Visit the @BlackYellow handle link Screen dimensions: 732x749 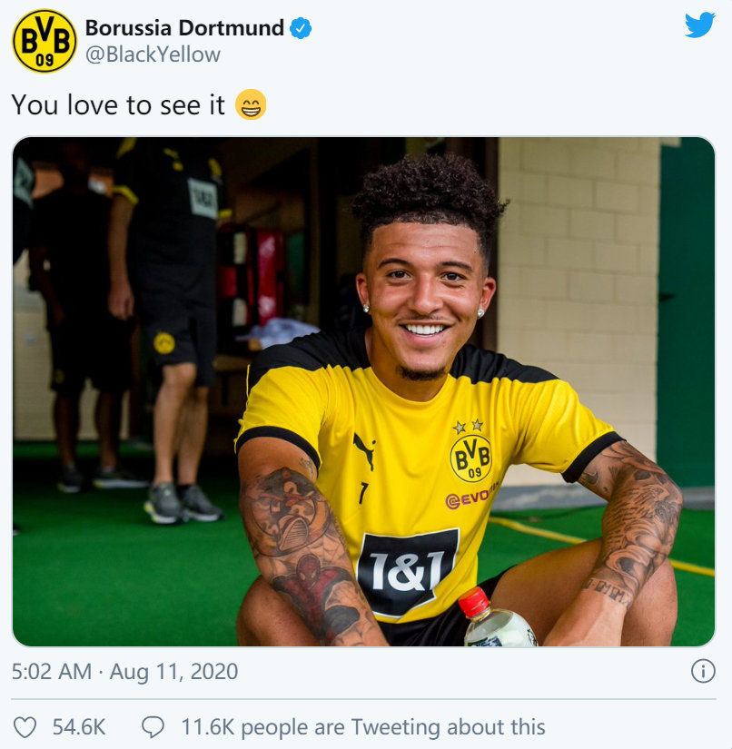153,54
